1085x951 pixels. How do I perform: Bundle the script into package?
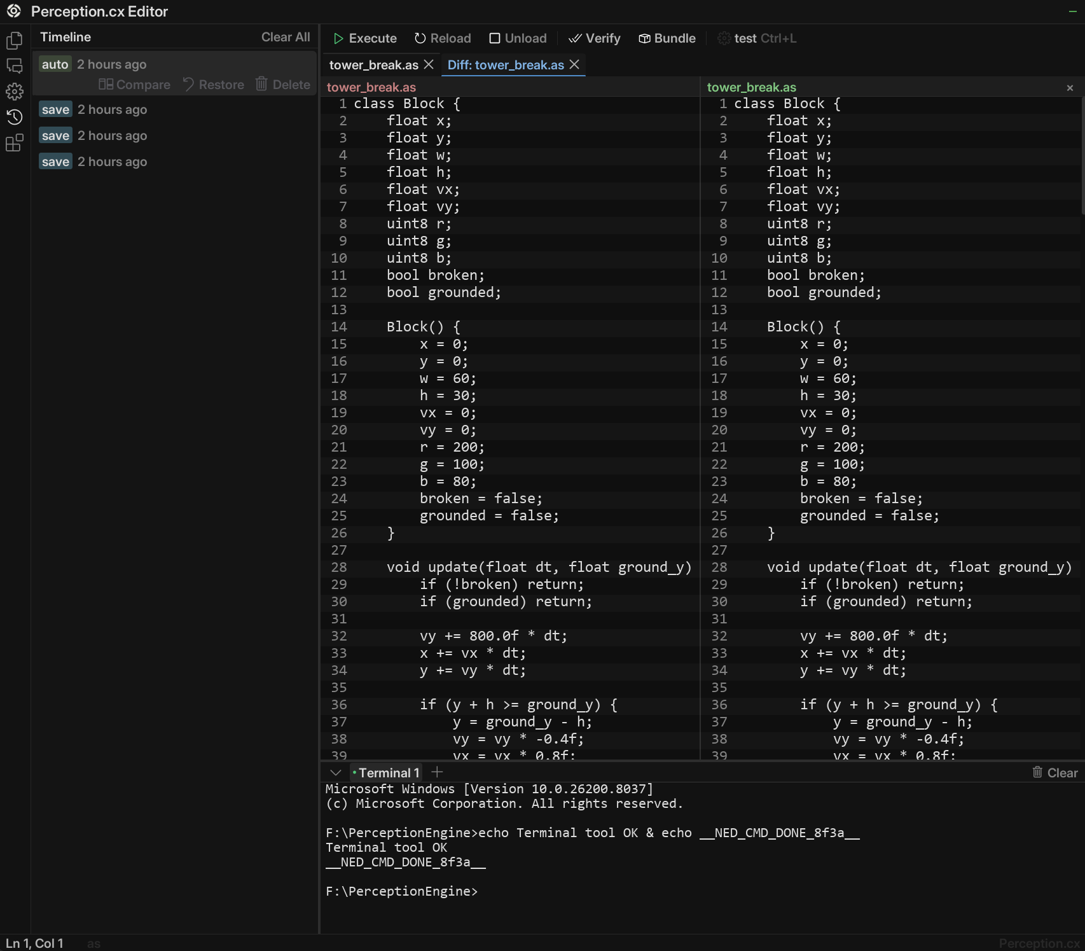click(x=667, y=38)
